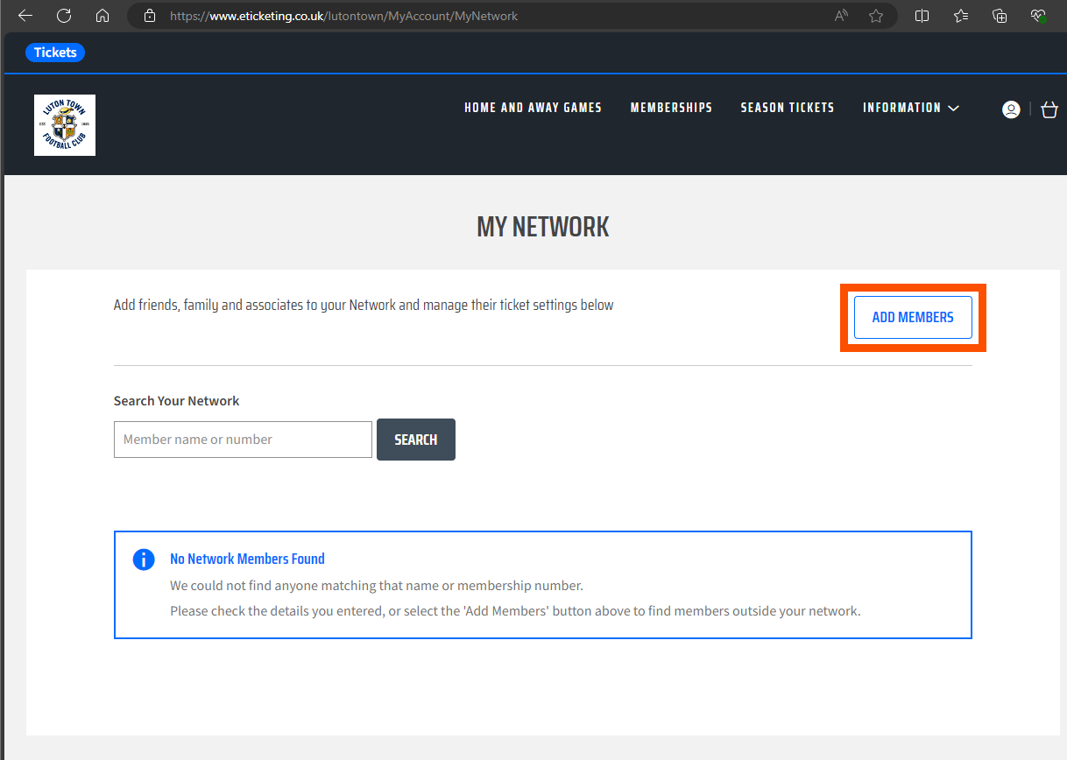Open Home and Away Games menu
1067x760 pixels.
tap(533, 108)
